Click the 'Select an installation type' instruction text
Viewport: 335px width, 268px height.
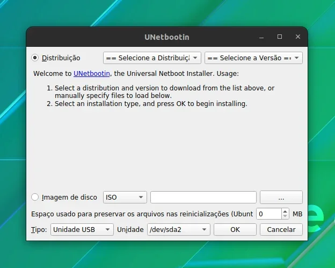tap(151, 104)
